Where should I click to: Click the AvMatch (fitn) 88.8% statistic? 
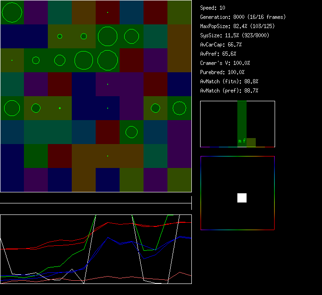pos(229,81)
